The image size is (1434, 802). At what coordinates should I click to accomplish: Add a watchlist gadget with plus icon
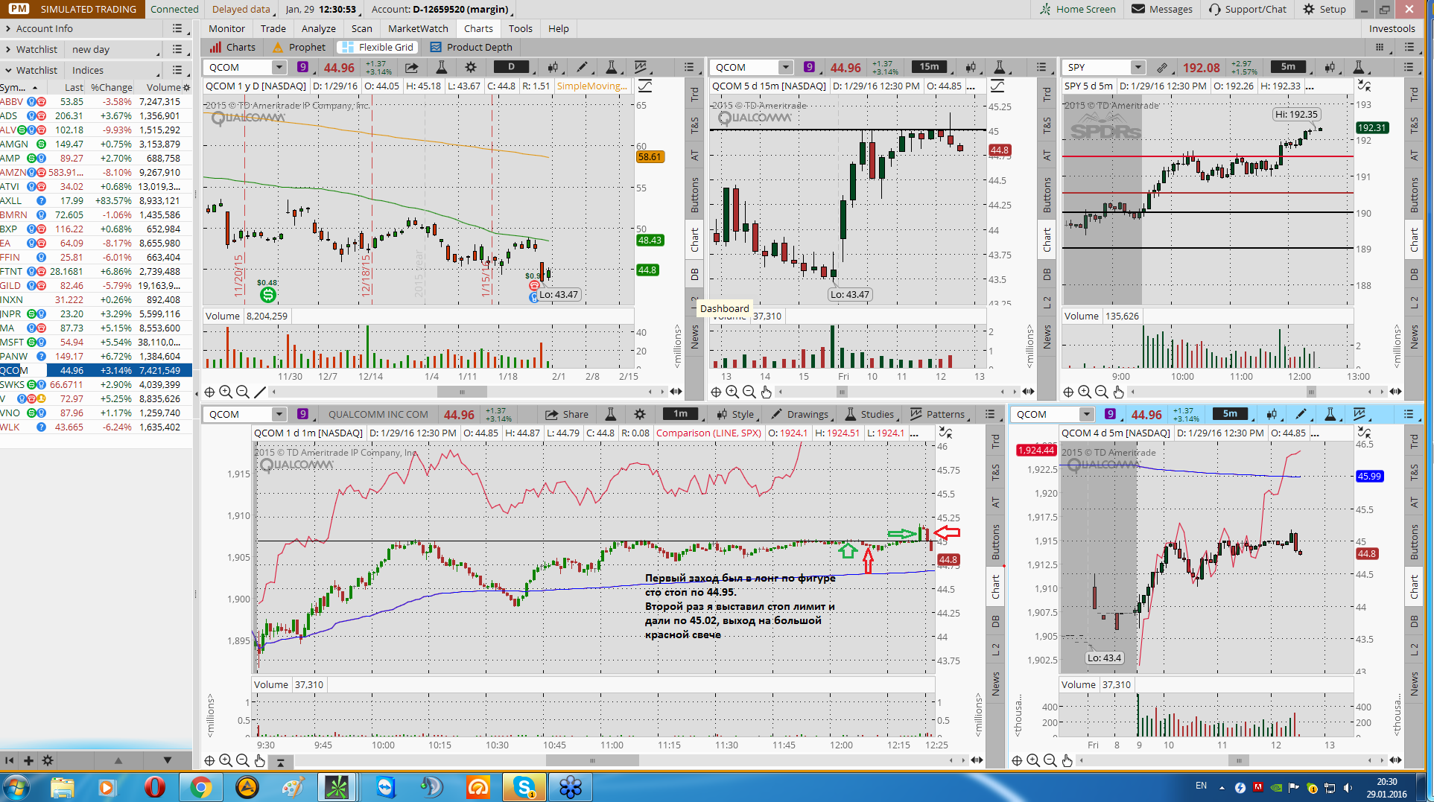(x=28, y=760)
